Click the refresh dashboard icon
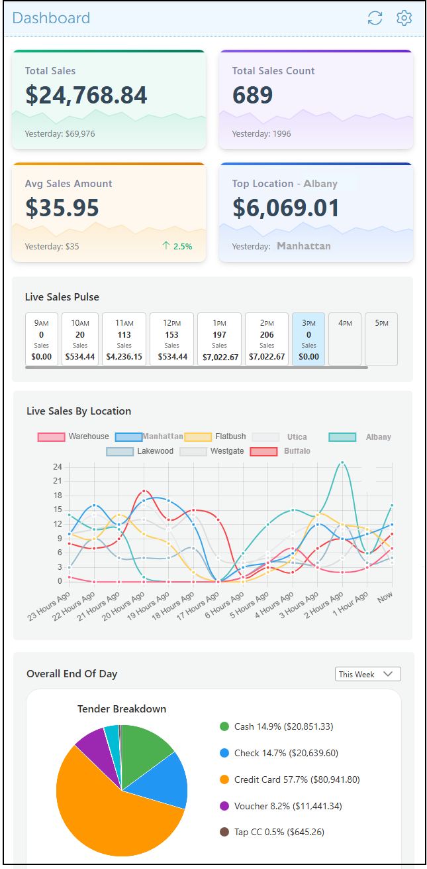 375,18
